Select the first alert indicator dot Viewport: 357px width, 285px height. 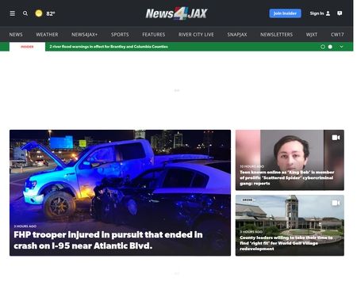click(x=323, y=47)
